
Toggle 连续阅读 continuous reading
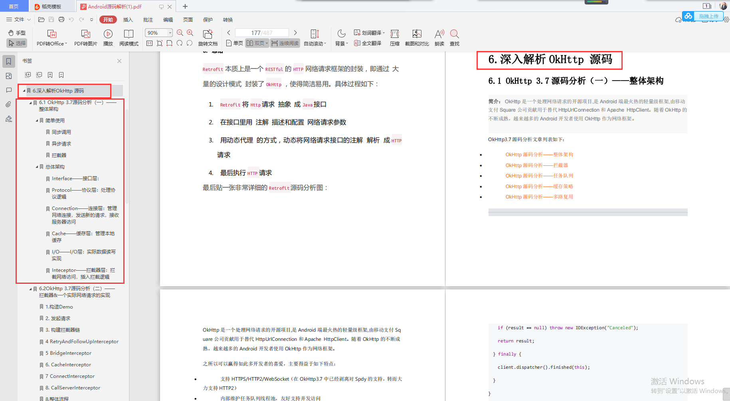[285, 43]
